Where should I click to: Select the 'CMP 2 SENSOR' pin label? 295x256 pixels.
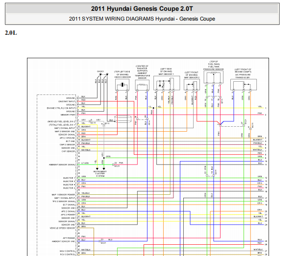pos(67,144)
